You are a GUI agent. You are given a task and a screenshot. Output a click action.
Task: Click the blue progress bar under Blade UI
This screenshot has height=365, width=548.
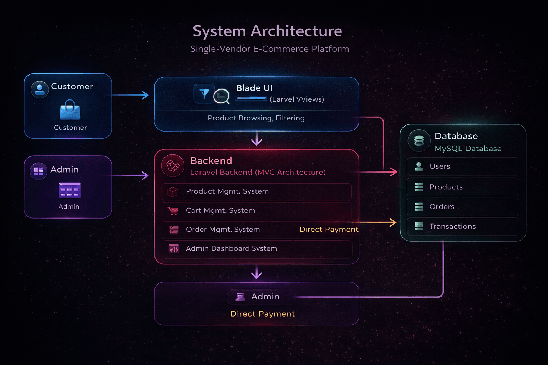[x=251, y=98]
